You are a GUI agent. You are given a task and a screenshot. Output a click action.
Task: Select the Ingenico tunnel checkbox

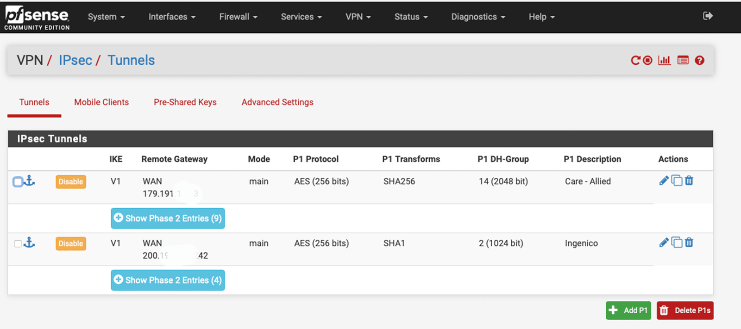point(18,243)
